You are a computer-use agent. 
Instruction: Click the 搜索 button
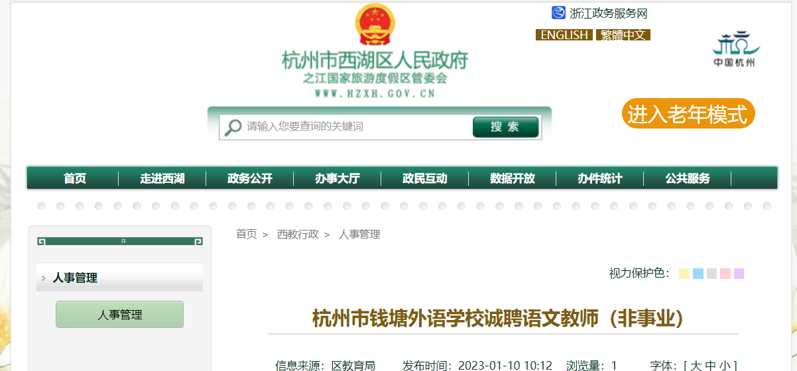505,127
